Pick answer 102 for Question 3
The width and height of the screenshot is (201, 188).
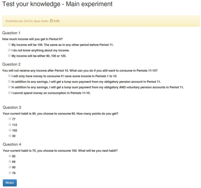point(10,130)
